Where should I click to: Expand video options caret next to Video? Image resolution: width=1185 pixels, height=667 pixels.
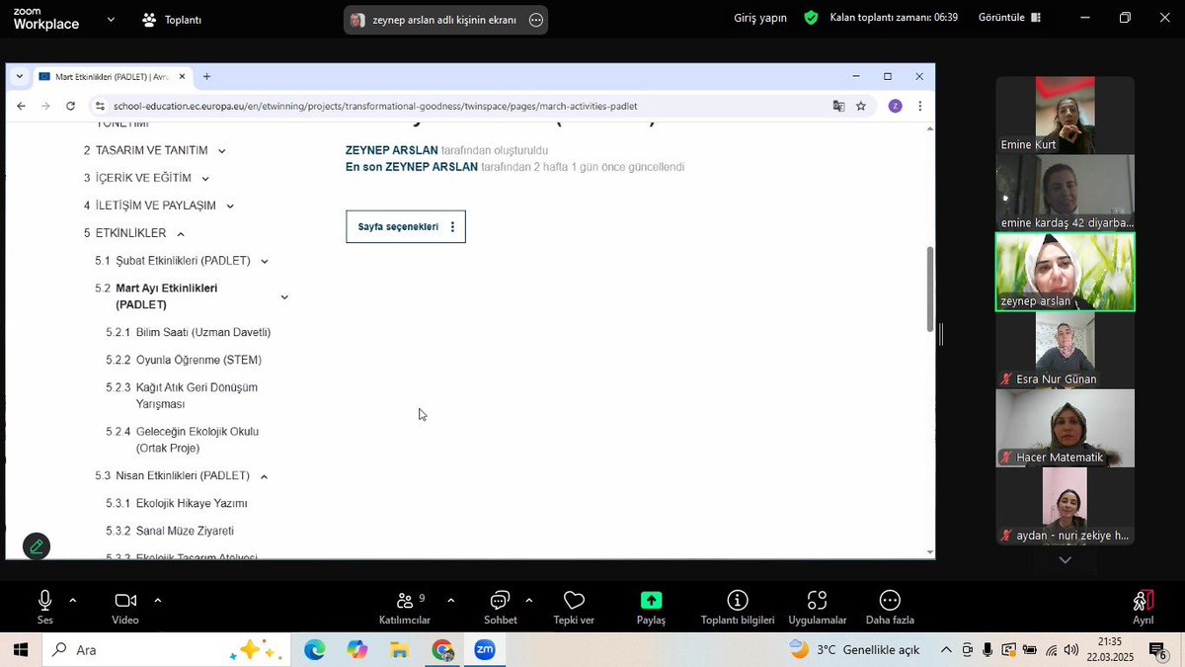coord(157,600)
